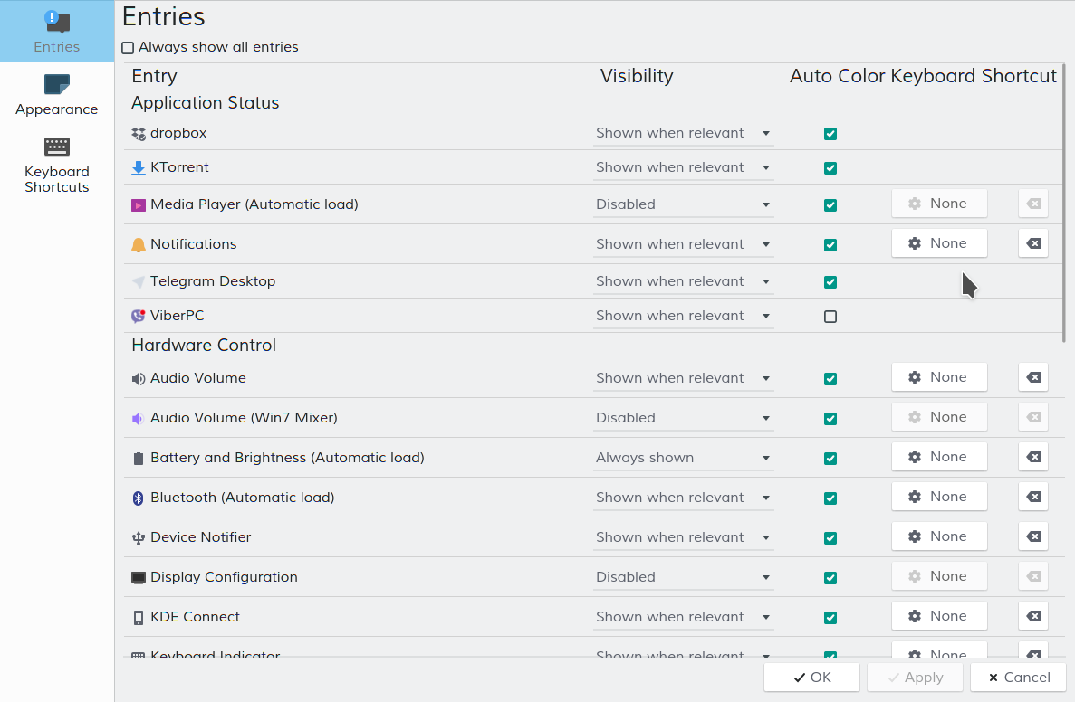Click the Cancel button
This screenshot has width=1075, height=702.
click(1019, 678)
